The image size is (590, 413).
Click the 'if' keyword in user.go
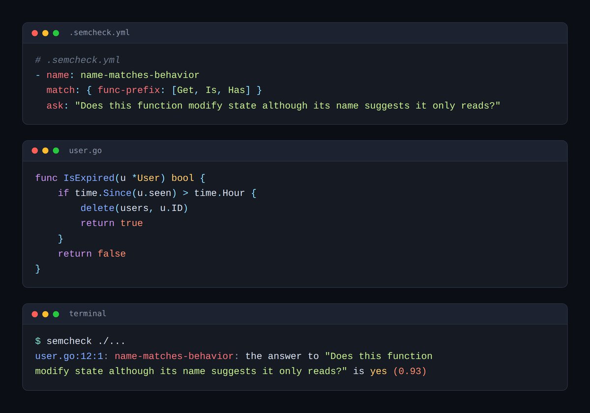coord(63,193)
